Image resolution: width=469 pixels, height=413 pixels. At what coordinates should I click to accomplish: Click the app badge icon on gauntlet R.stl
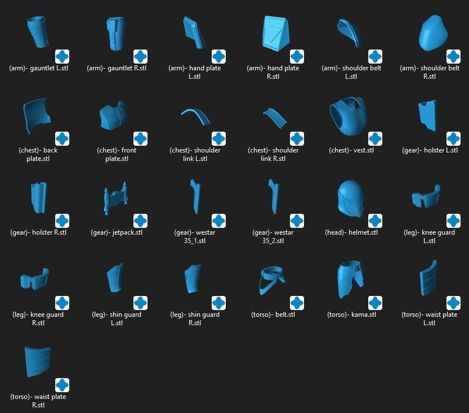click(x=140, y=56)
